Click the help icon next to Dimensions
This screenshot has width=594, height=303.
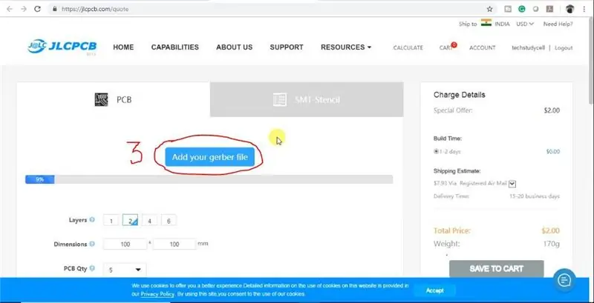(x=92, y=244)
